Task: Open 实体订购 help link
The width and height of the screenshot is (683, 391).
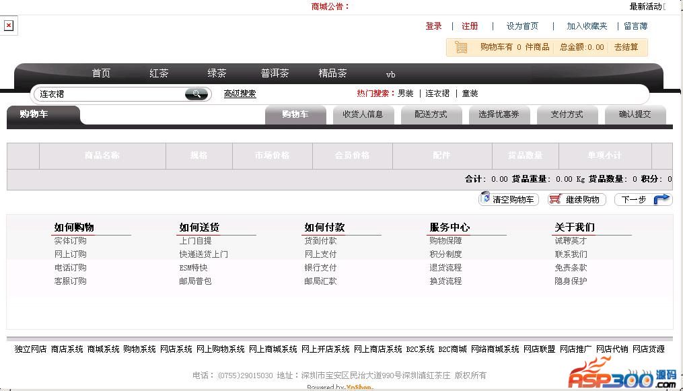Action: [70, 241]
